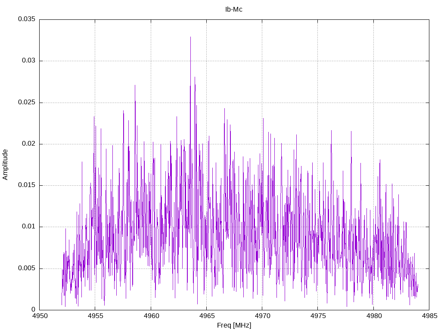Click the 'Amplitude' y-axis label
441x331 pixels.
click(5, 165)
